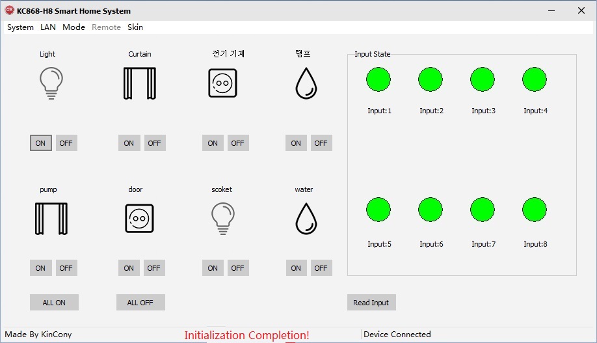Expand the Mode menu
Viewport: 597px width, 343px height.
coord(73,27)
